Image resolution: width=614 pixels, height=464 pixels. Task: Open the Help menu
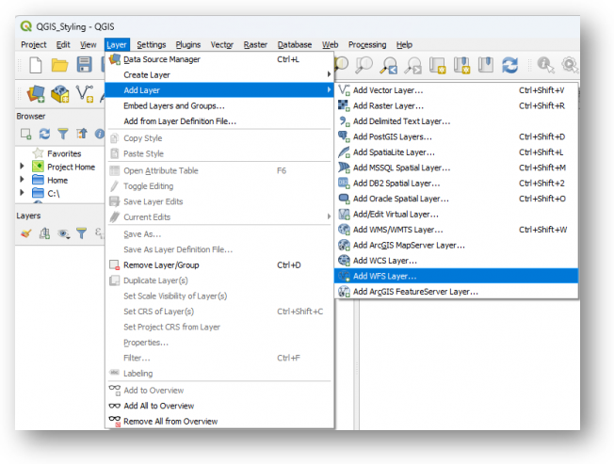404,44
